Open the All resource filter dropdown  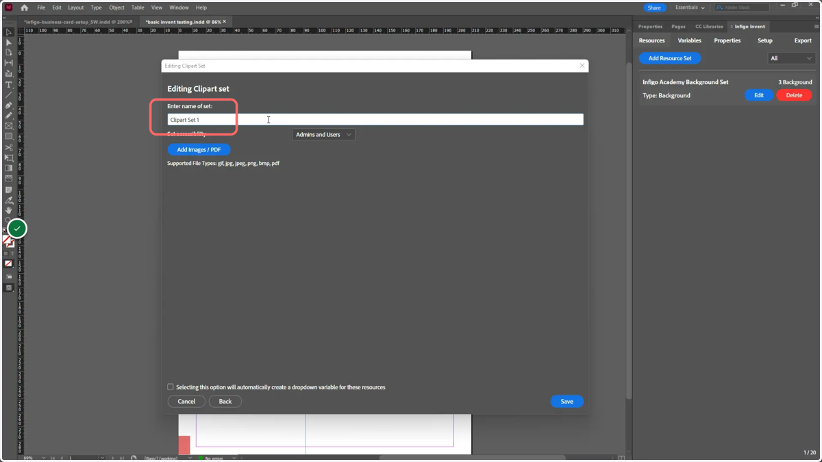[791, 58]
